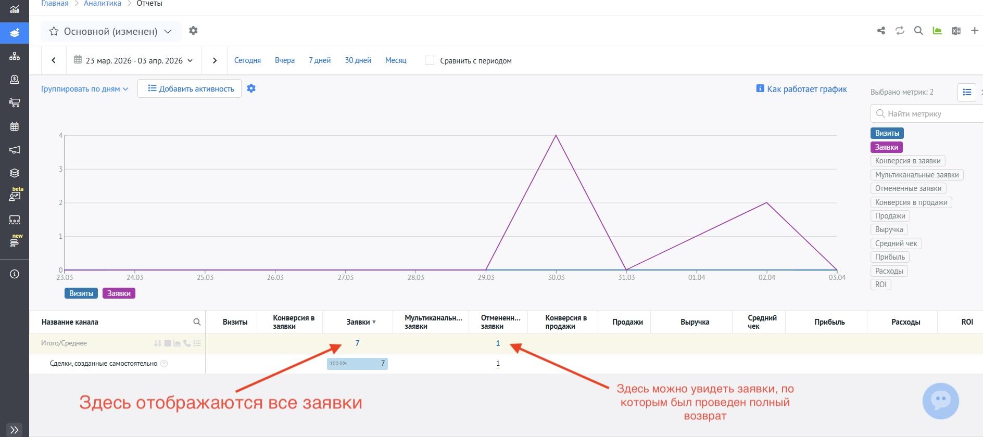The height and width of the screenshot is (437, 983).
Task: Open the highlighted layers-plus sidebar section
Action: 15,32
